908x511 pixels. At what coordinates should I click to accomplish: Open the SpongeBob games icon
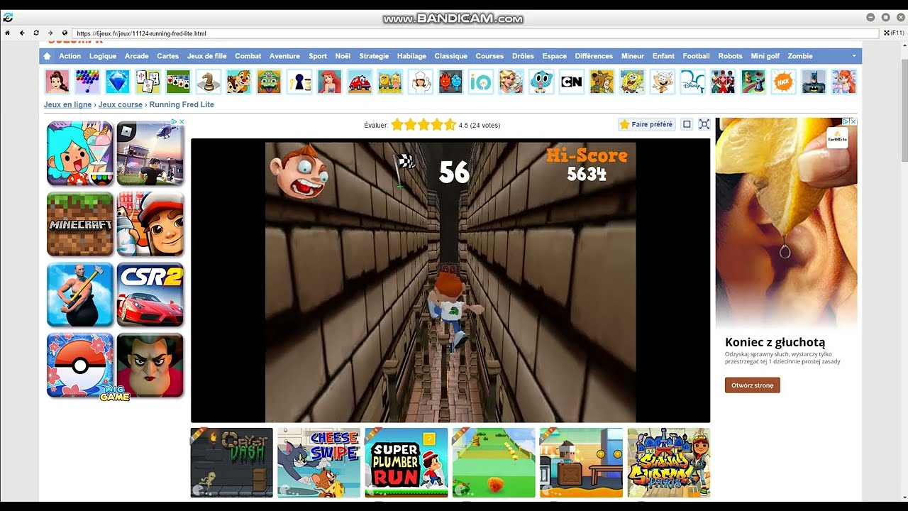click(632, 82)
